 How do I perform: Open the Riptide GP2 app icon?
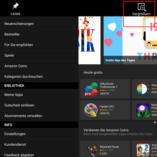pyautogui.click(x=91, y=110)
